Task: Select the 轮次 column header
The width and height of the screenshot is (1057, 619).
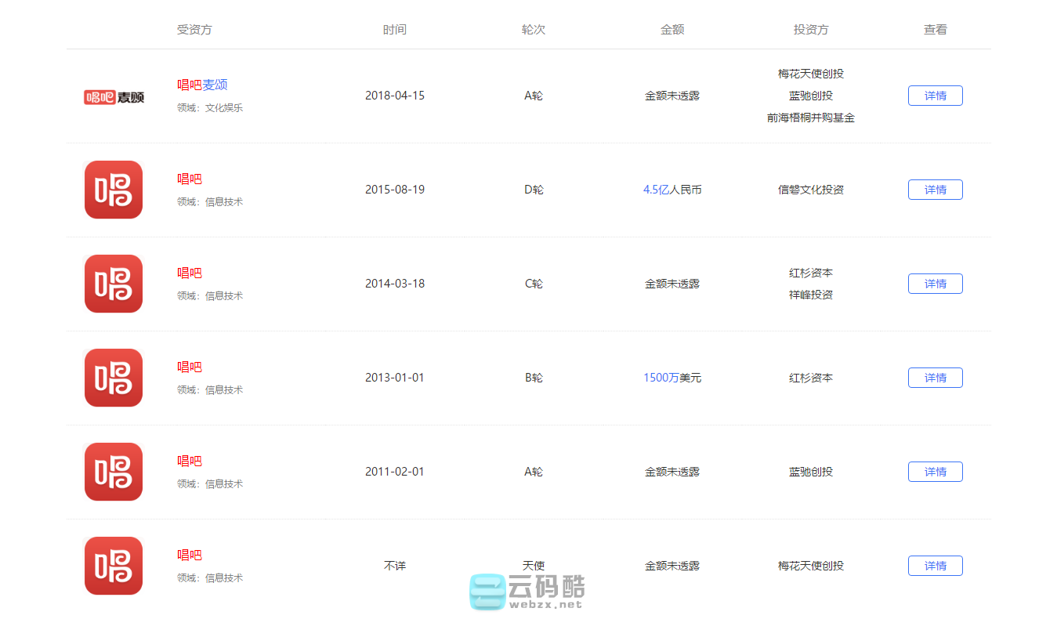Action: coord(534,30)
